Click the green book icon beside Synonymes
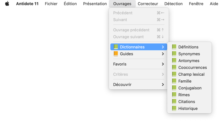The image size is (224, 126). pos(174,54)
